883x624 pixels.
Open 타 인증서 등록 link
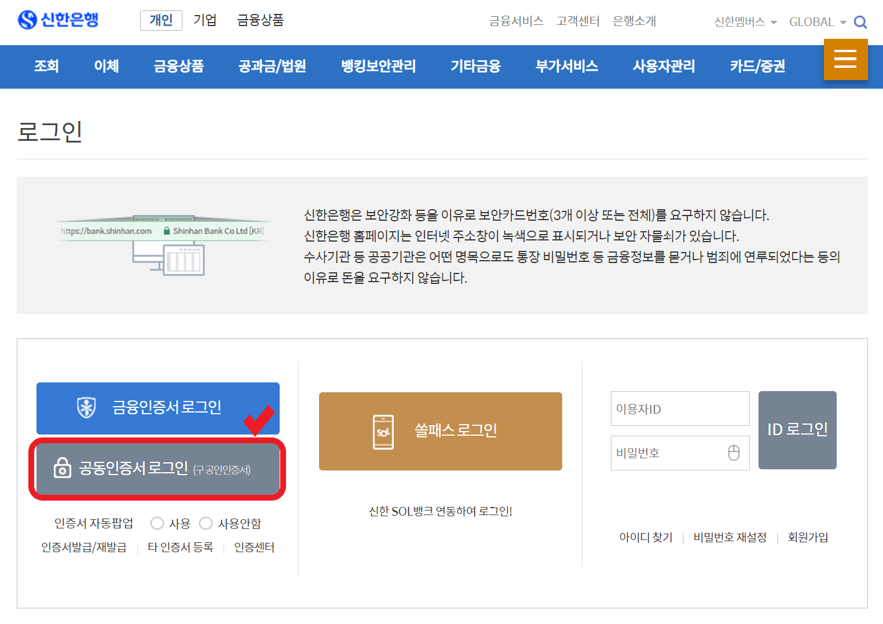click(x=181, y=548)
